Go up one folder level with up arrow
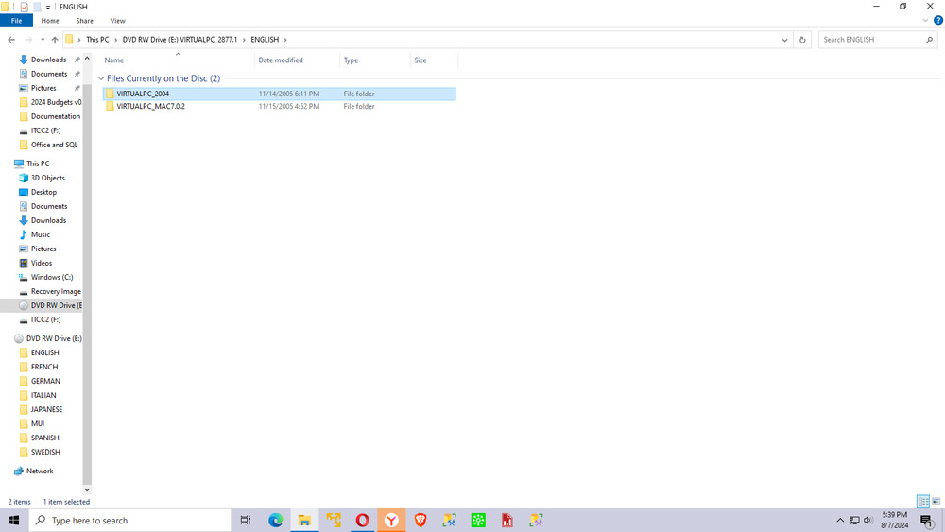 point(55,40)
